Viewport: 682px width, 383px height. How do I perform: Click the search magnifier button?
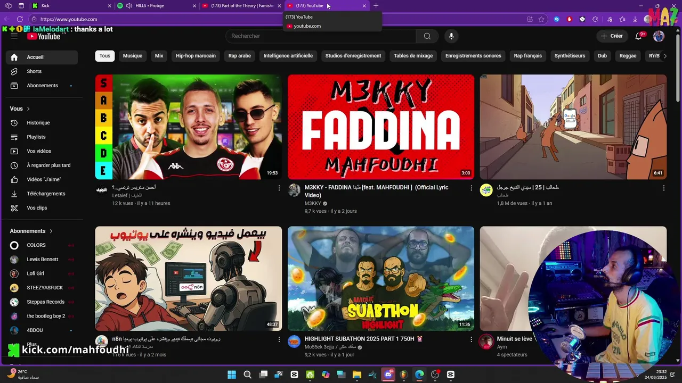pos(427,36)
